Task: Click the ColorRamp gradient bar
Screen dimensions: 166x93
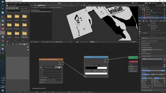Action: click(x=96, y=68)
